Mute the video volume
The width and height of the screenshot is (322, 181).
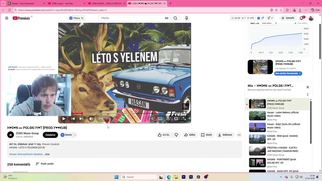point(91,119)
